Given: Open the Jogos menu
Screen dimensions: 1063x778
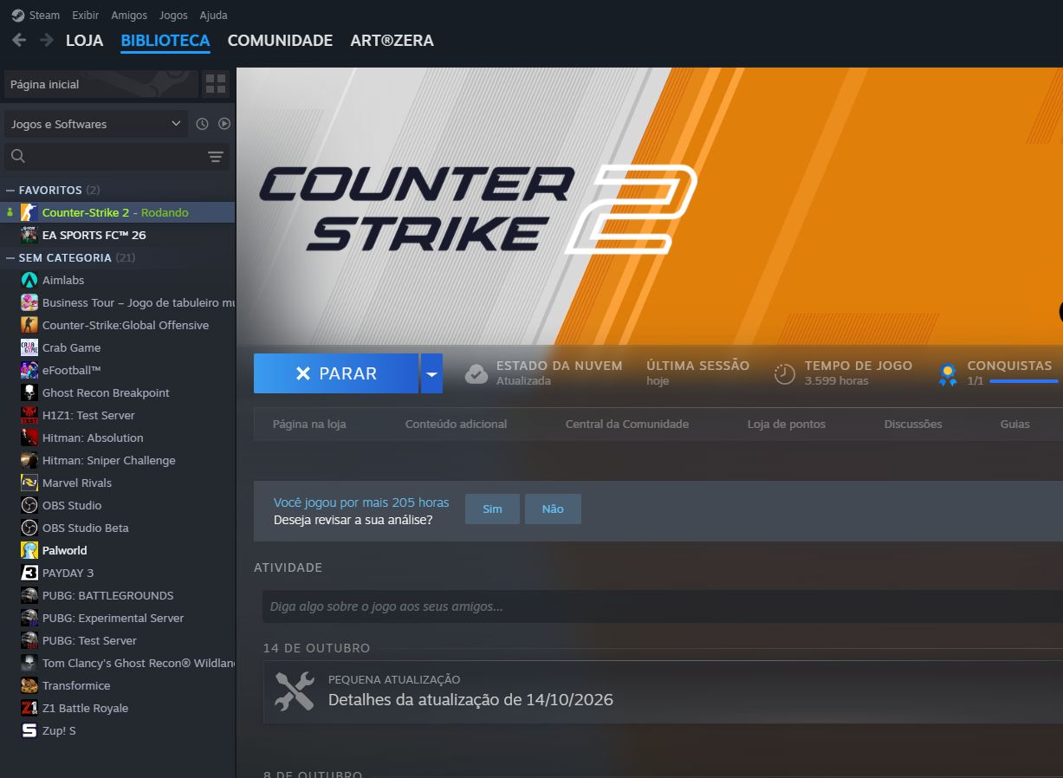Looking at the screenshot, I should click(x=173, y=15).
